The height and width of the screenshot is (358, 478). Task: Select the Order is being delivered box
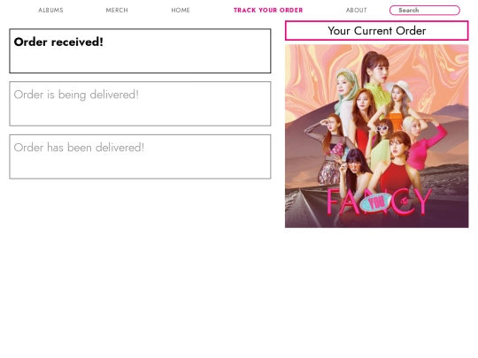[140, 103]
